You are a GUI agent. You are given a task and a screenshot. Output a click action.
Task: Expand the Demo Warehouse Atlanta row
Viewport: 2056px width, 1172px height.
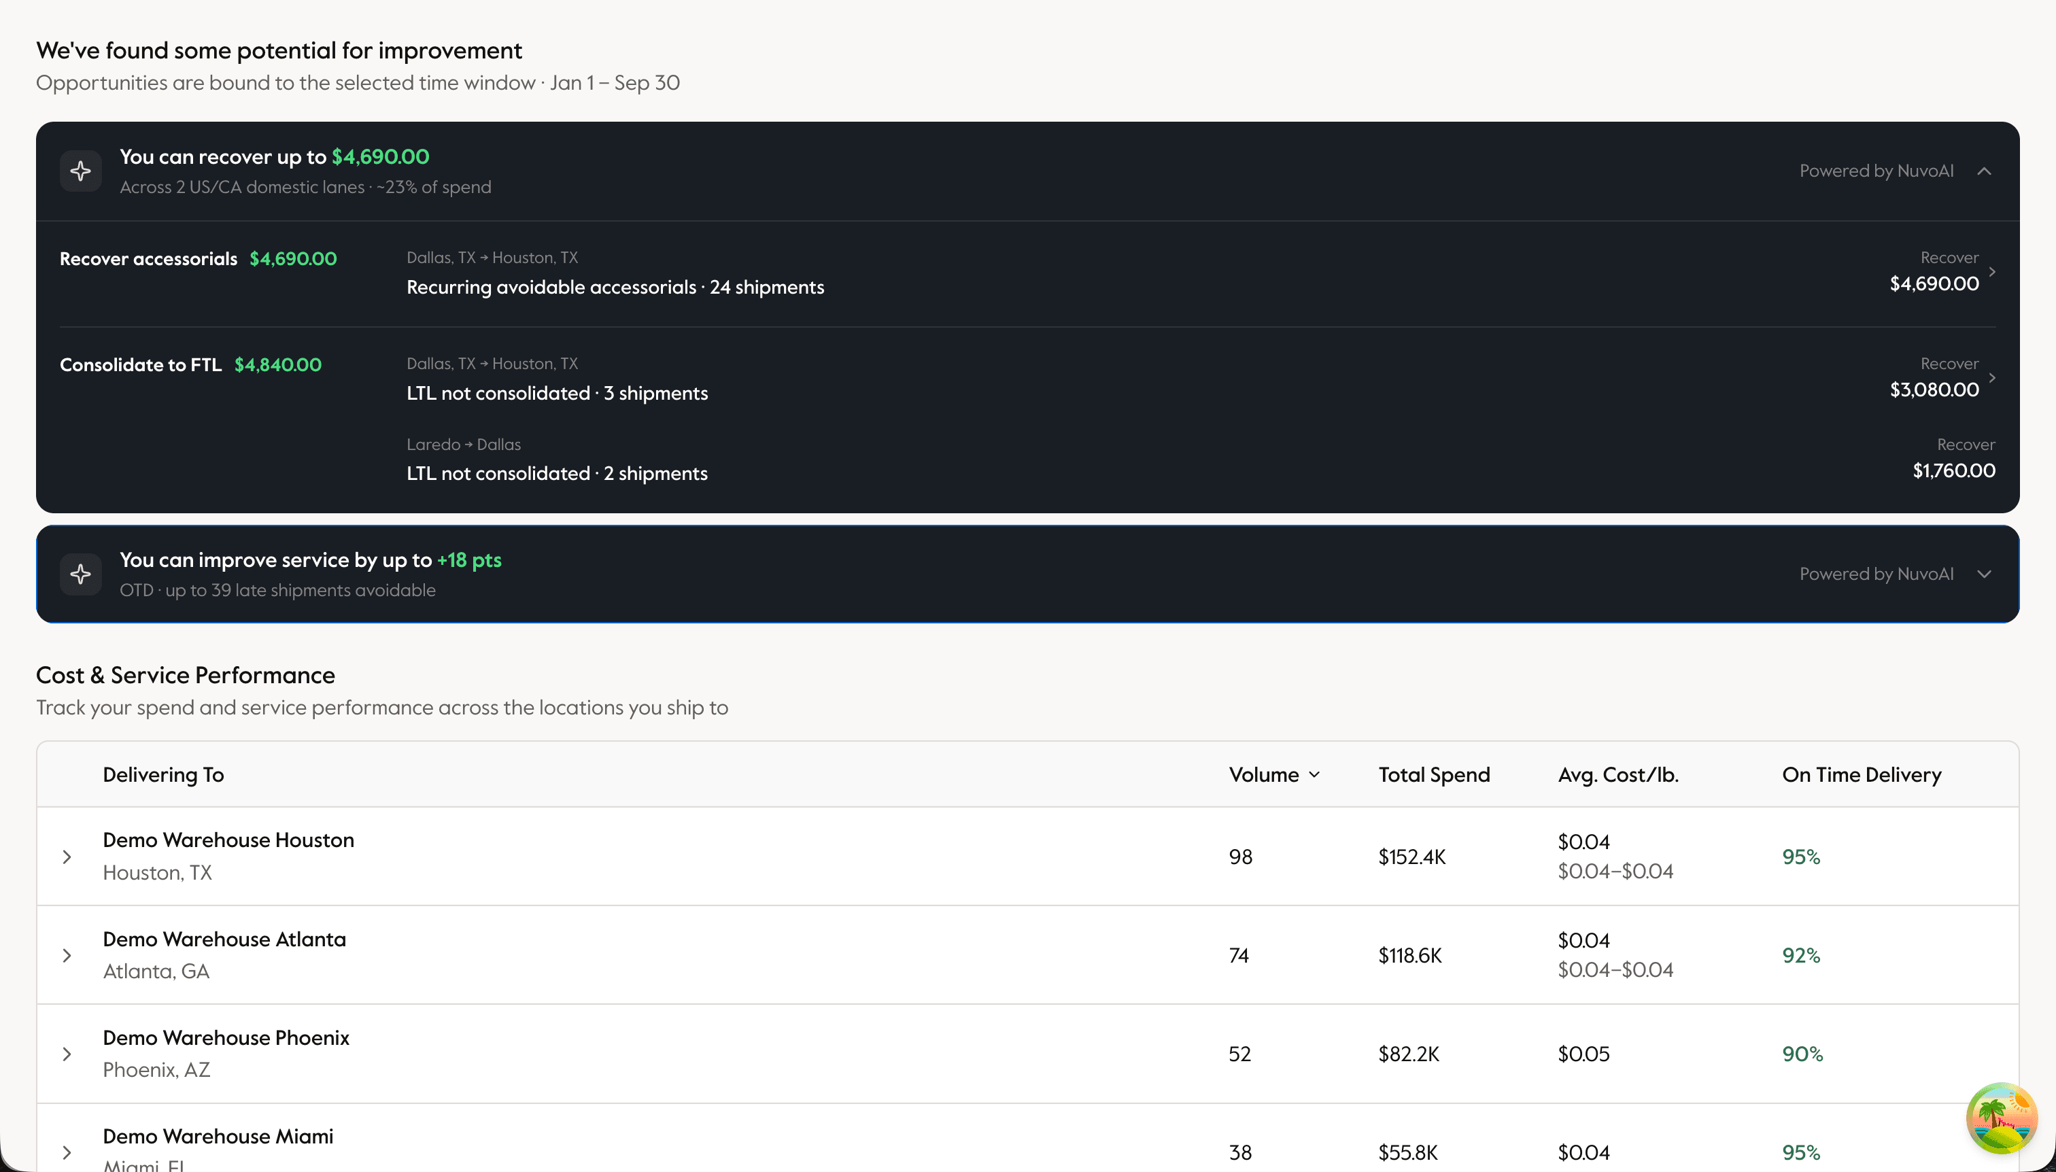coord(67,955)
